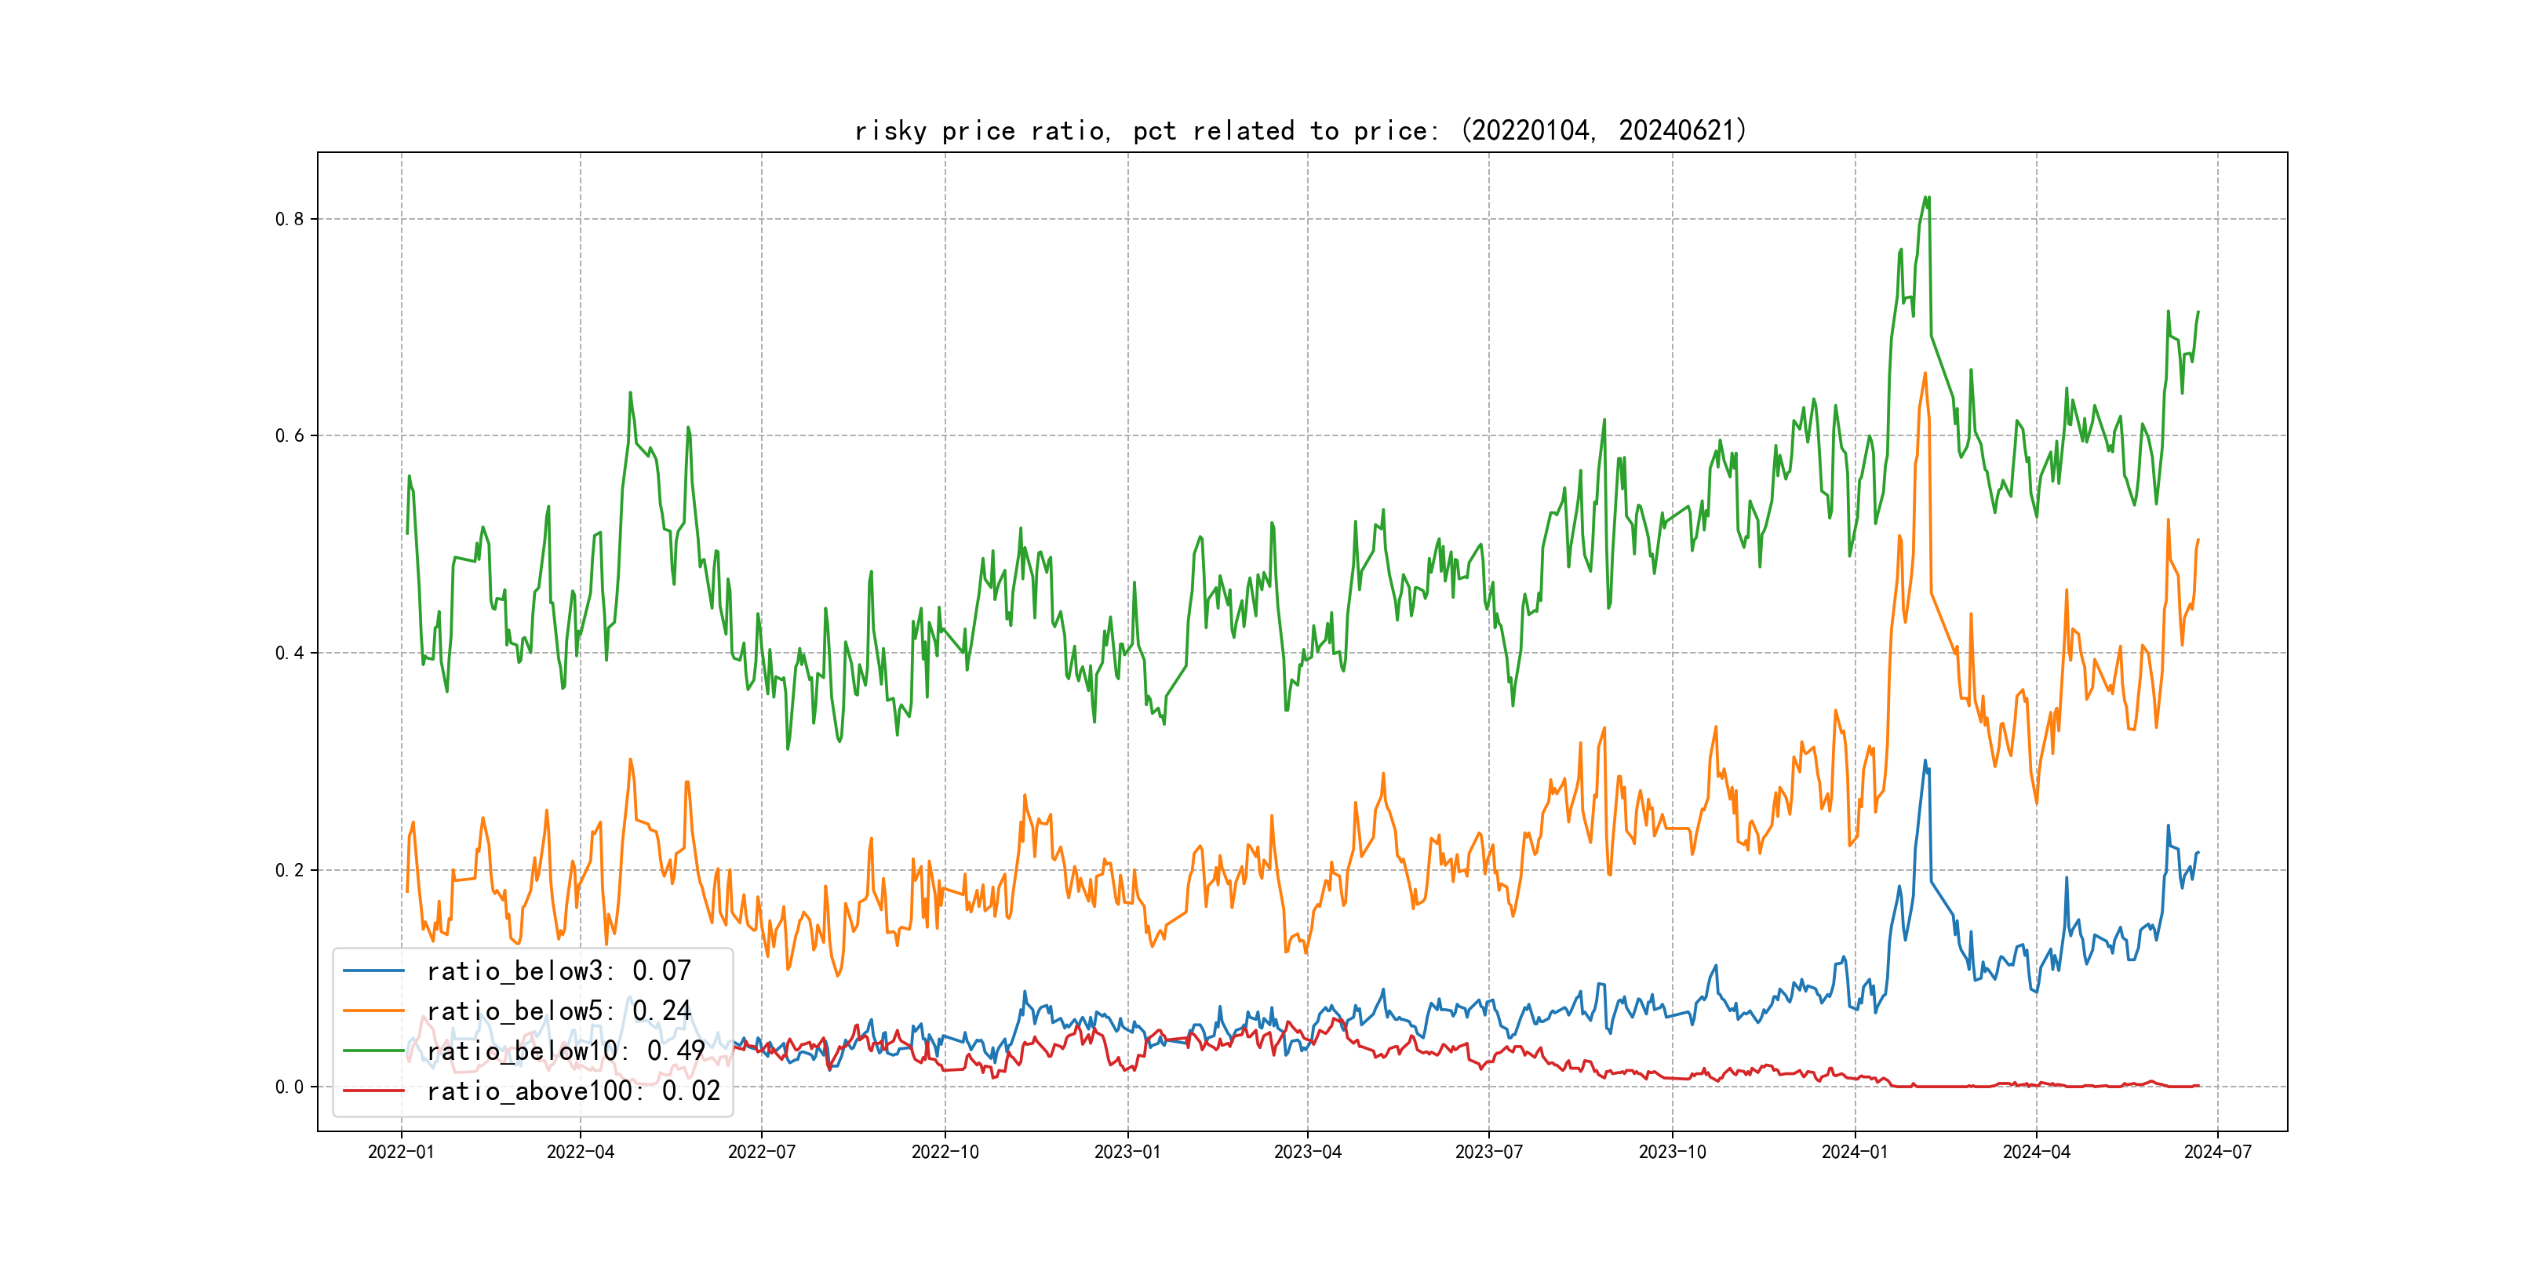Click the 0.0 y-axis tick label
This screenshot has width=2542, height=1271.
[290, 1087]
